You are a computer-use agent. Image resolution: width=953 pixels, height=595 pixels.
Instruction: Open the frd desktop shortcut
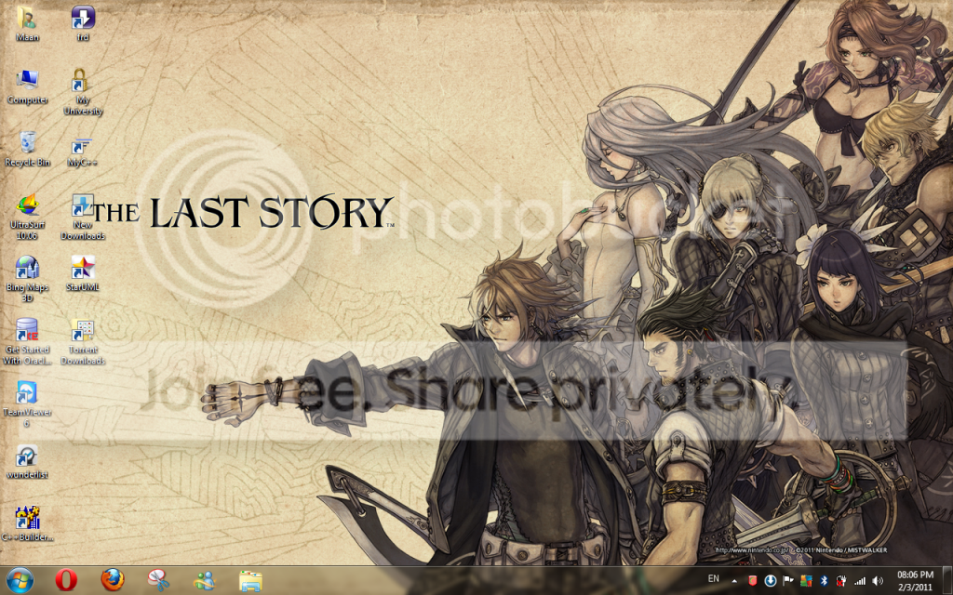point(83,22)
